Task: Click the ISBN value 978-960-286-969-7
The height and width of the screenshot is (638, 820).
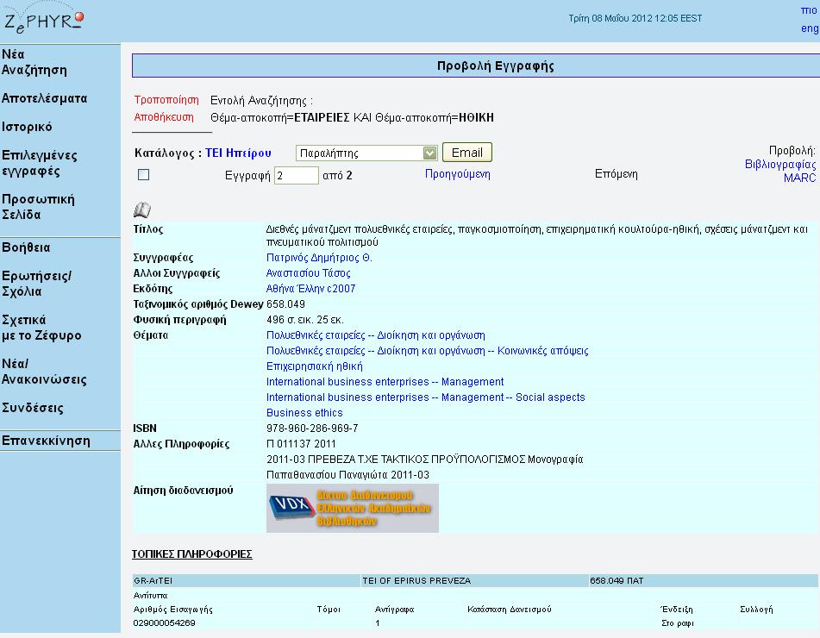Action: click(312, 428)
